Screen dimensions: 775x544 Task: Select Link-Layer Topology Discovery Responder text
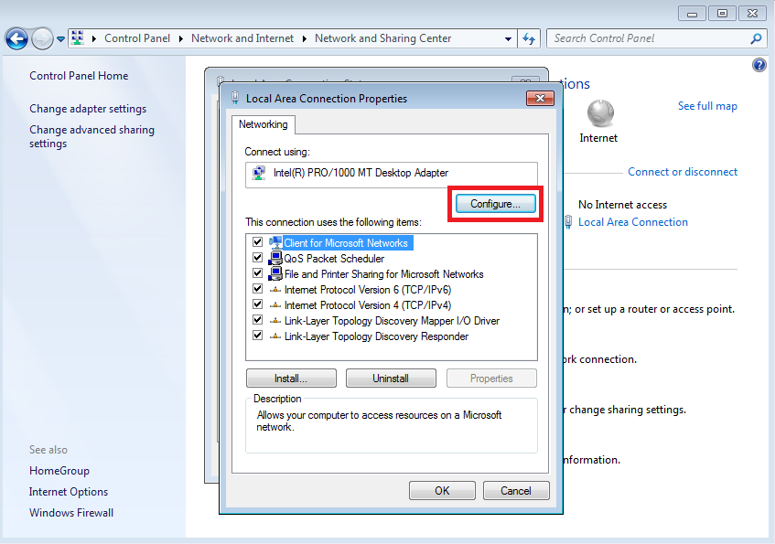377,336
